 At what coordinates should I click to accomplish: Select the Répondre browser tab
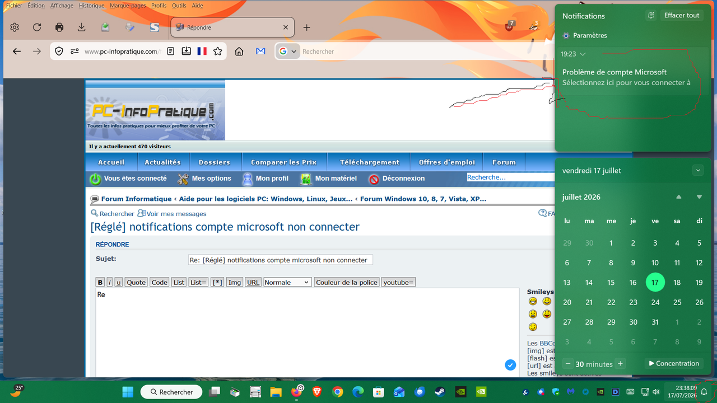(232, 27)
